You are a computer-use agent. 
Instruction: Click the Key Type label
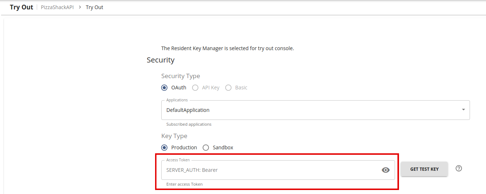174,136
